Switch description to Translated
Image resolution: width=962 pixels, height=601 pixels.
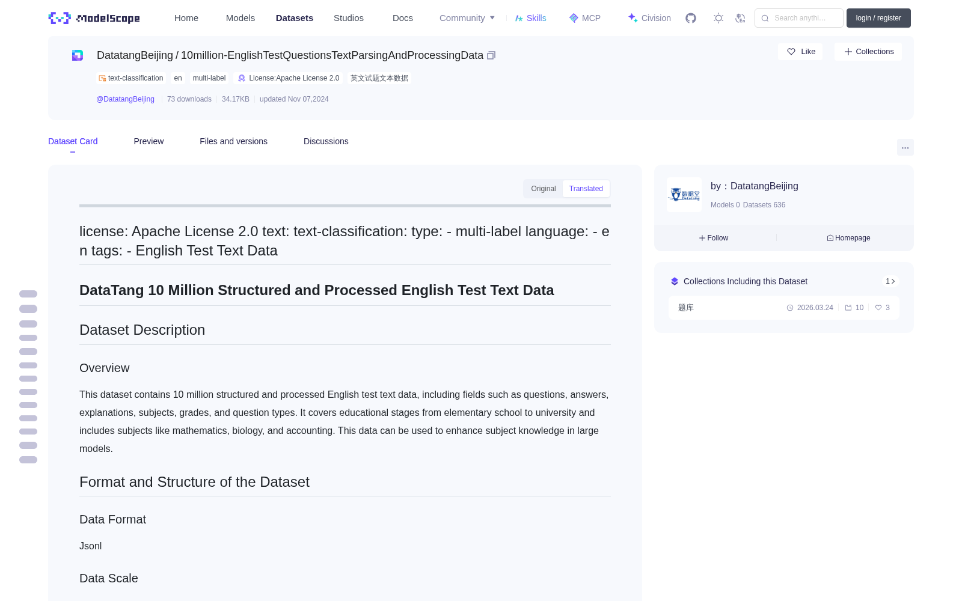point(586,189)
